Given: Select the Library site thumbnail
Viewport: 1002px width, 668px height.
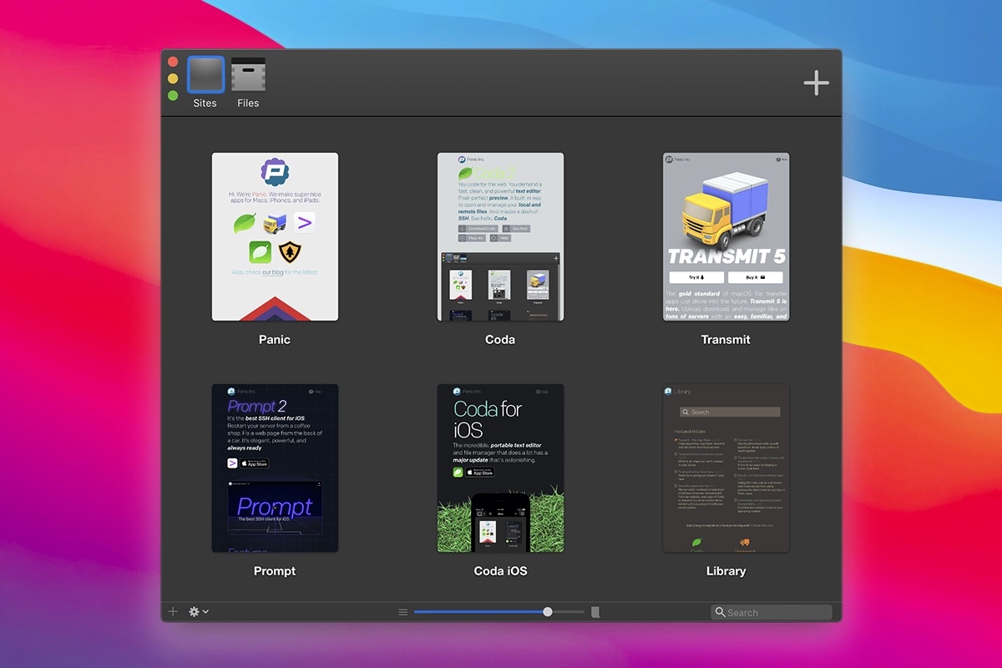Looking at the screenshot, I should 726,468.
